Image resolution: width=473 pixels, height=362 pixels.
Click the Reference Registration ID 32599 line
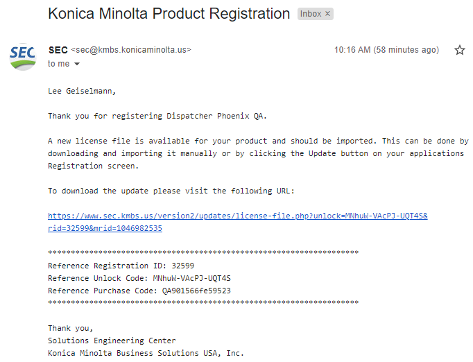pos(121,266)
